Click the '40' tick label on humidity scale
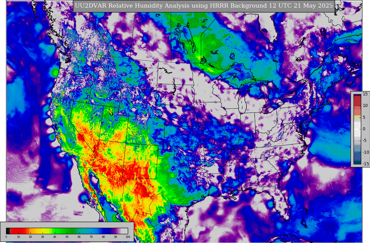Viewport: 370px width, 243px height. click(x=55, y=237)
